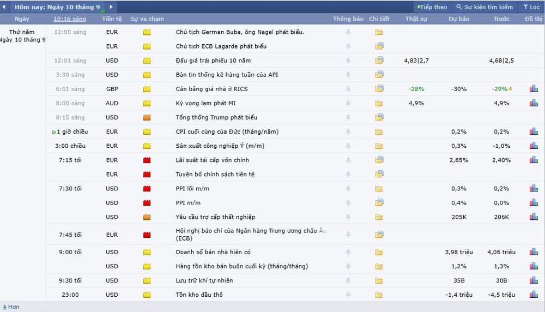Open chart for Lưu trữ khí tự nhiên
The width and height of the screenshot is (545, 312).
point(534,280)
